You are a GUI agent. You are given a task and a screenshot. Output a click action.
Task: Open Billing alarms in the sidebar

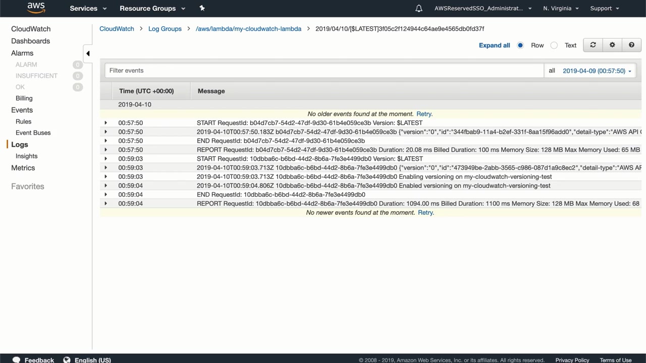[24, 98]
